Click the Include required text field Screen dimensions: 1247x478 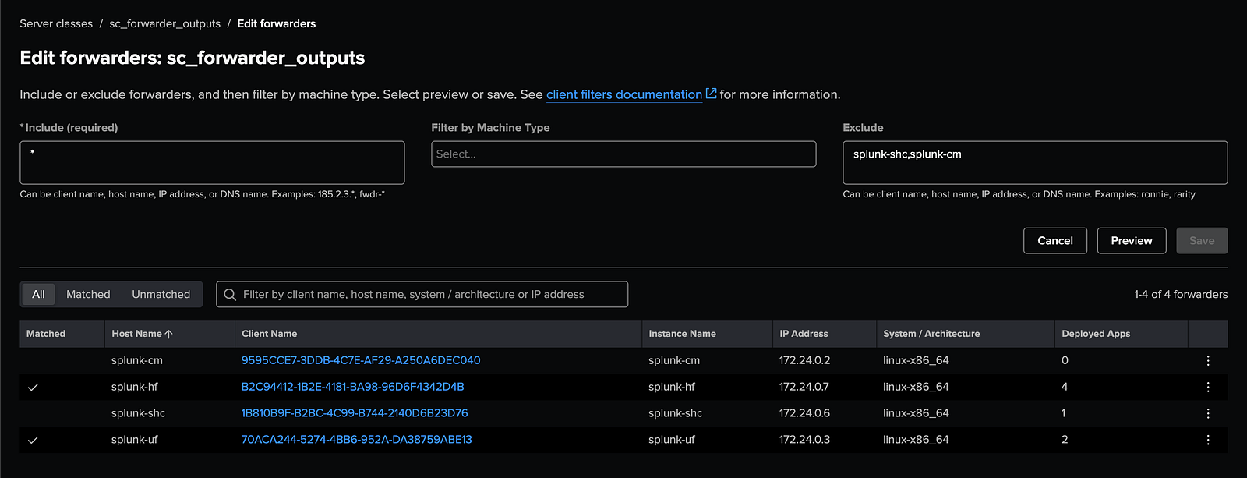(x=212, y=162)
